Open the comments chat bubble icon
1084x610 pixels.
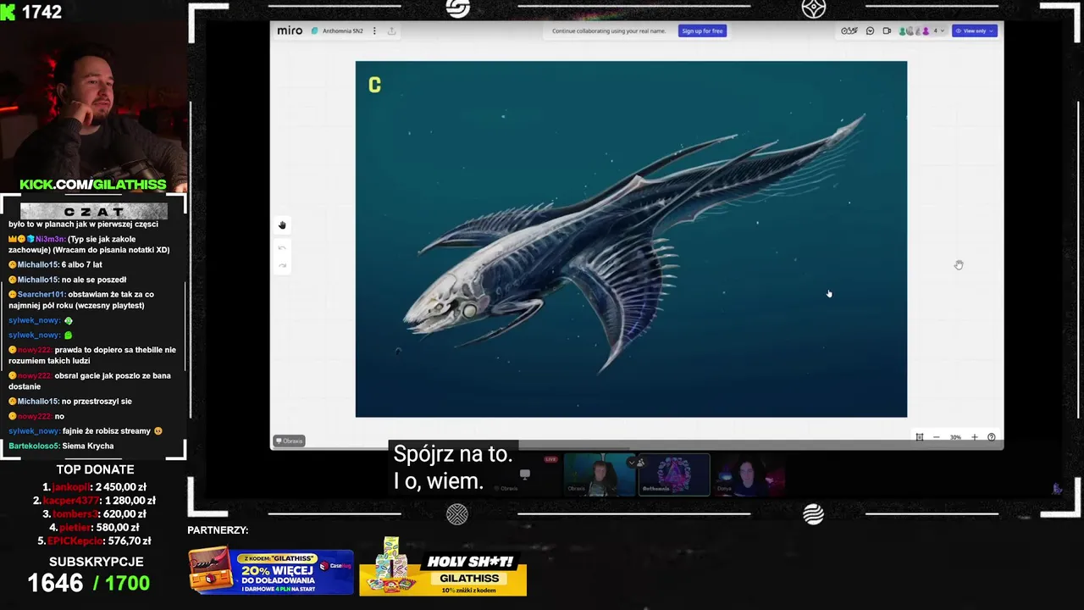870,30
